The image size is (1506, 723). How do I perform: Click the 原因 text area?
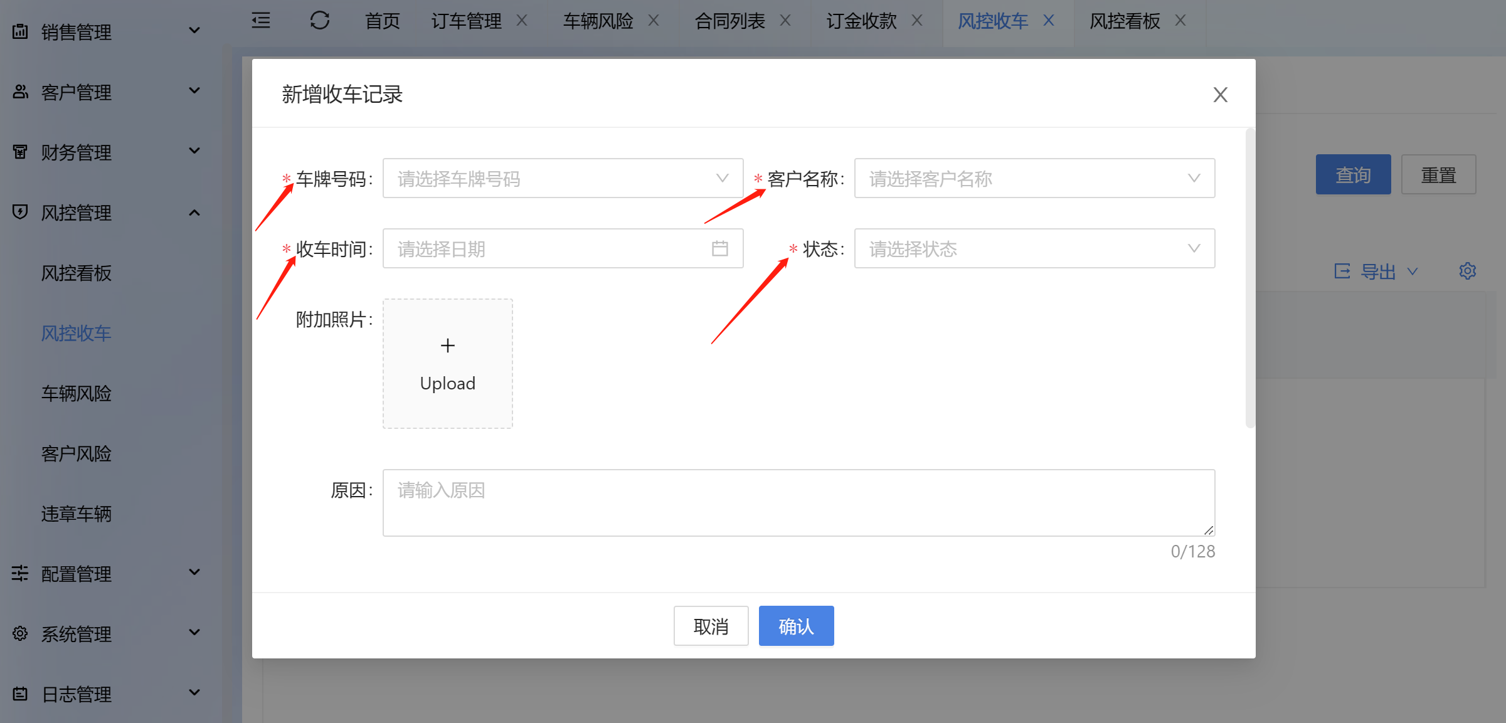(x=798, y=503)
